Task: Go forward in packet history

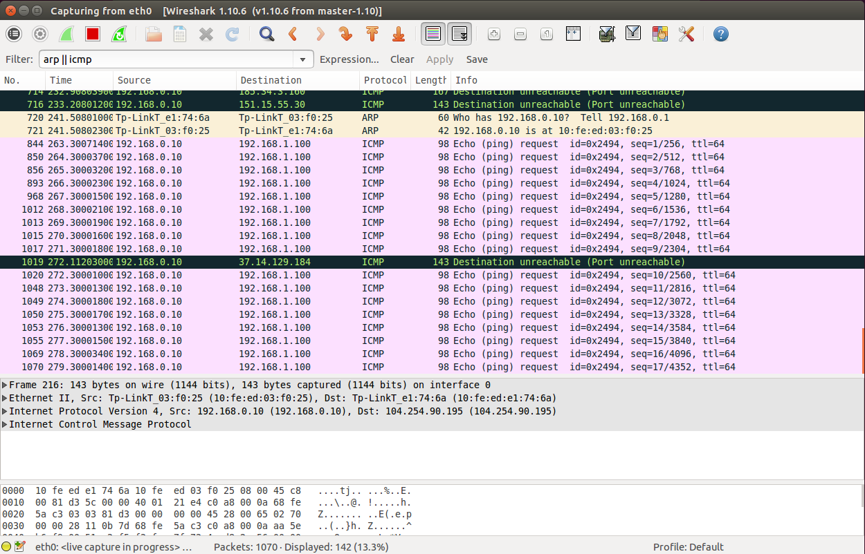Action: tap(319, 34)
